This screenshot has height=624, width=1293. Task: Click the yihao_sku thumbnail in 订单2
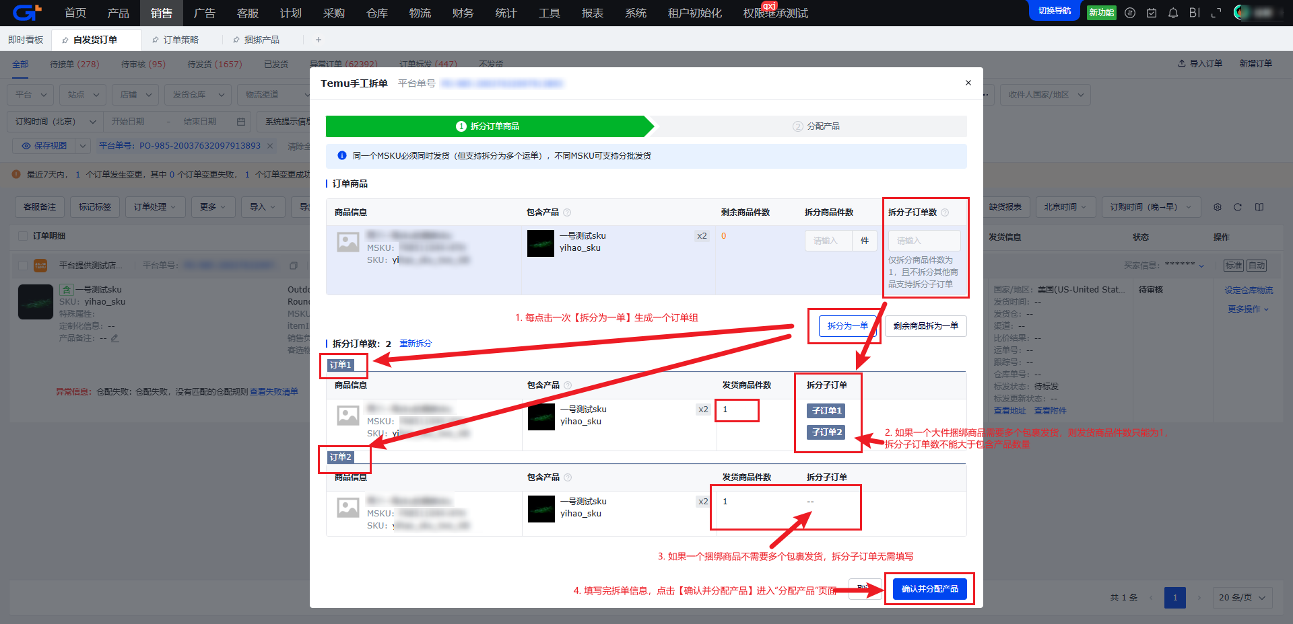(x=541, y=509)
